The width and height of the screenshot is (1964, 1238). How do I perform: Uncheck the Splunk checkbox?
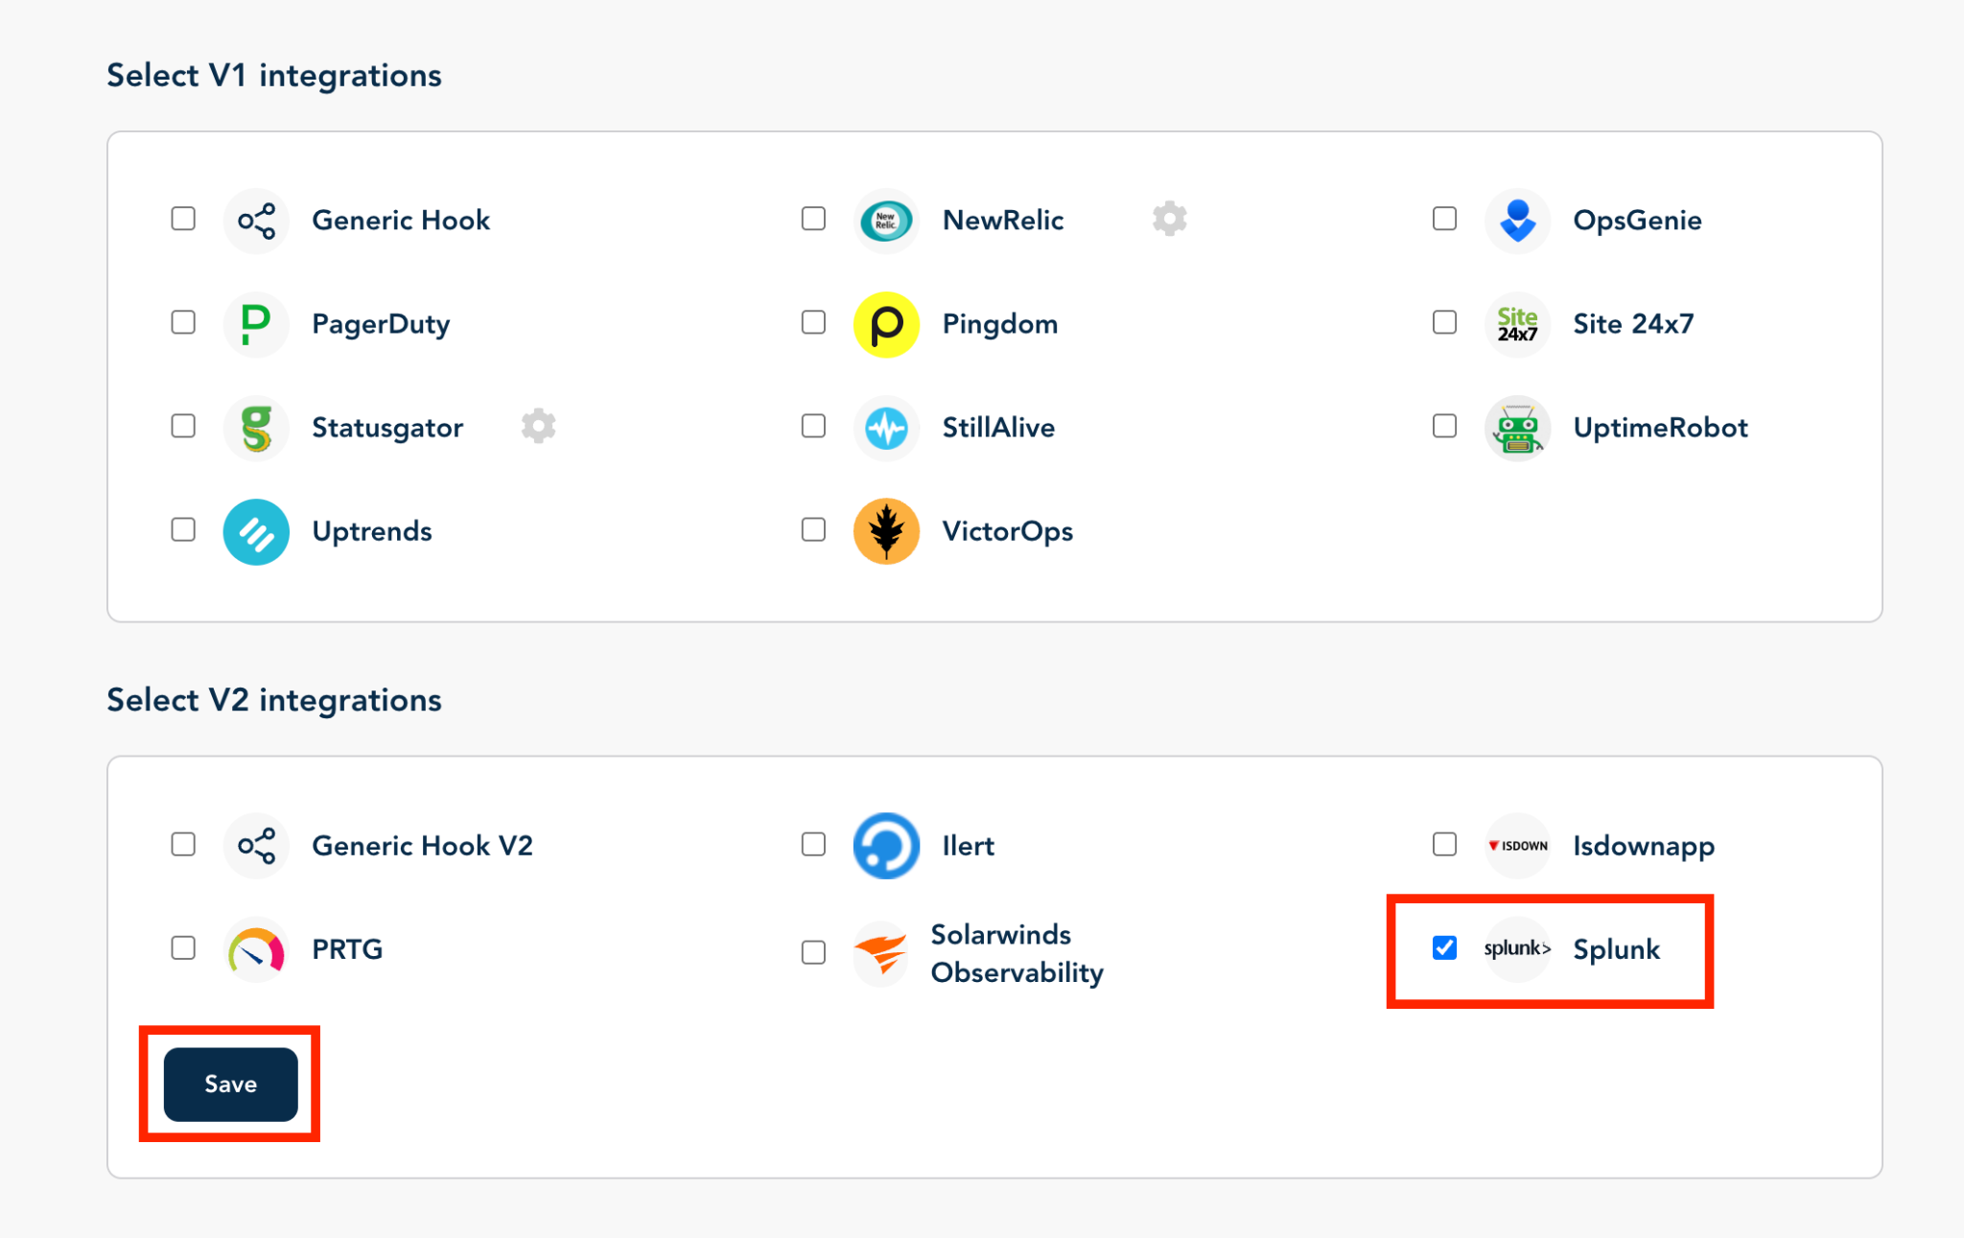pos(1444,948)
